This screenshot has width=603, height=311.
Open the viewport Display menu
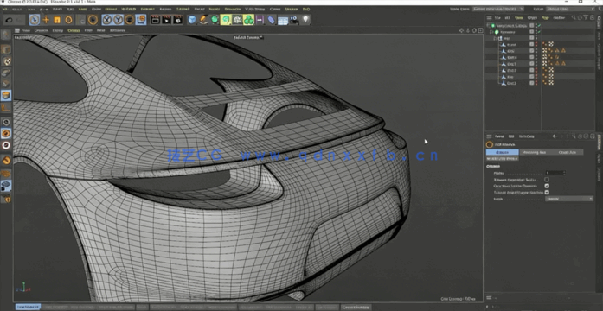[x=58, y=30]
